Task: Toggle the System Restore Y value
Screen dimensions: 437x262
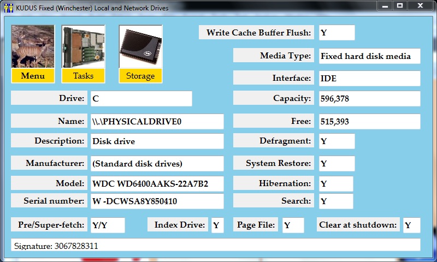Action: coord(336,163)
